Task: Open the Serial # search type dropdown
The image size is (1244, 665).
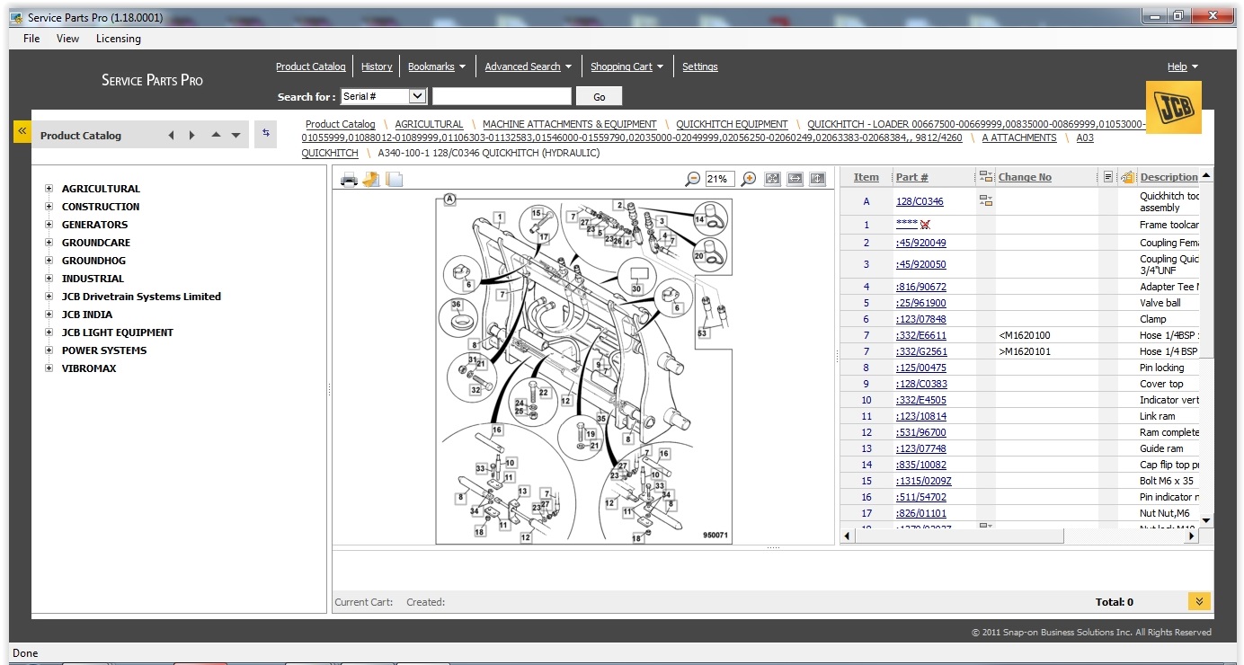Action: (x=417, y=96)
